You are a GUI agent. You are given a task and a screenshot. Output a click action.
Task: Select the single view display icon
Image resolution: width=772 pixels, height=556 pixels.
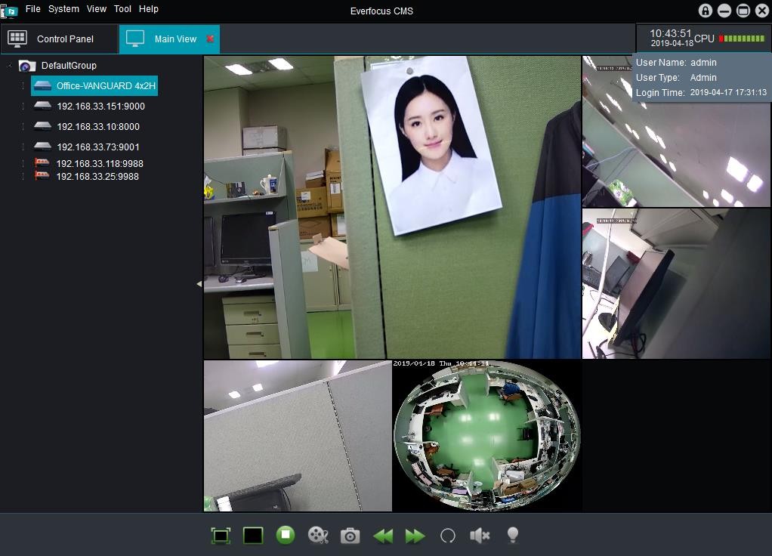pos(253,536)
